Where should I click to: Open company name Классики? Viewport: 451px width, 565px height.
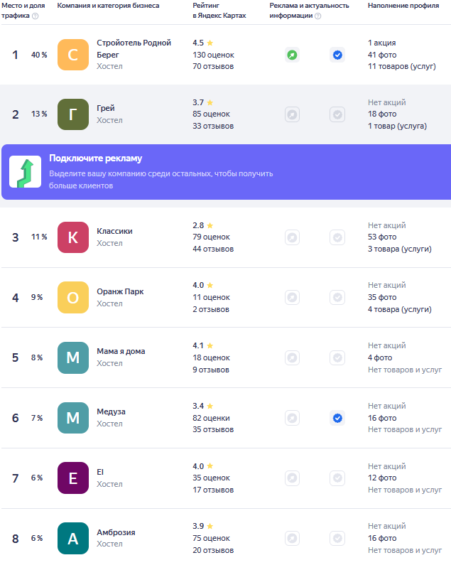[x=114, y=231]
